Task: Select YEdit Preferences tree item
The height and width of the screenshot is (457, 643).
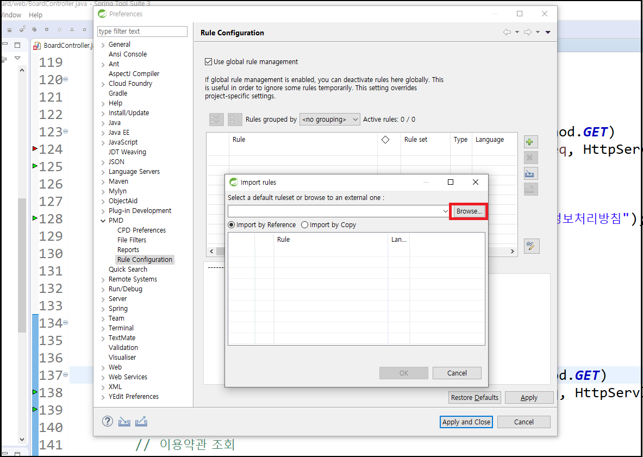Action: coord(134,397)
